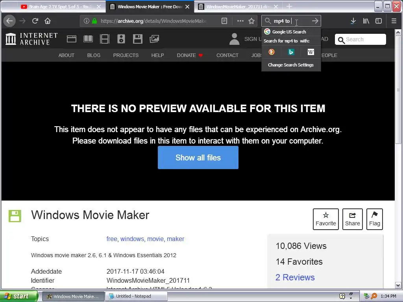403x302 pixels.
Task: Click the green padlock security icon
Action: point(94,21)
